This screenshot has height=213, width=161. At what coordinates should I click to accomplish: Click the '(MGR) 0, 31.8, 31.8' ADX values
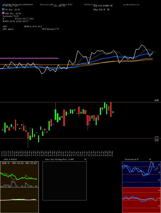(x=33, y=26)
